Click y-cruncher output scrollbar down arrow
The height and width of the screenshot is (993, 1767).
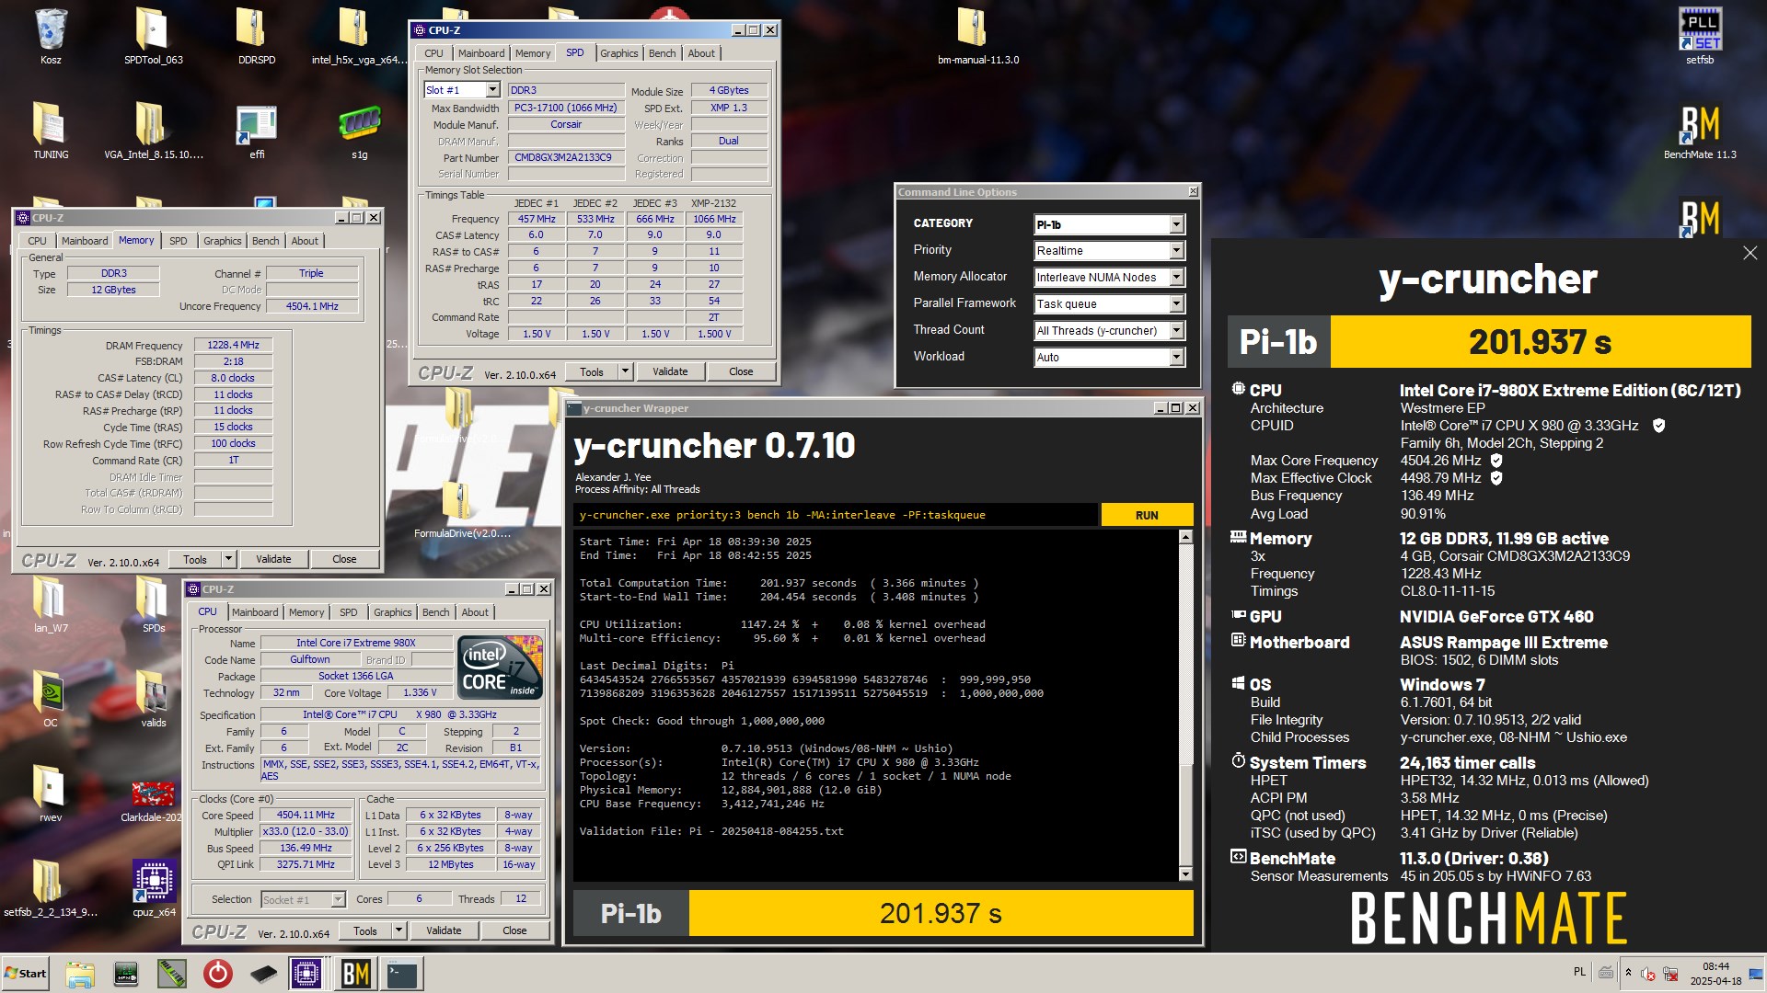1185,874
